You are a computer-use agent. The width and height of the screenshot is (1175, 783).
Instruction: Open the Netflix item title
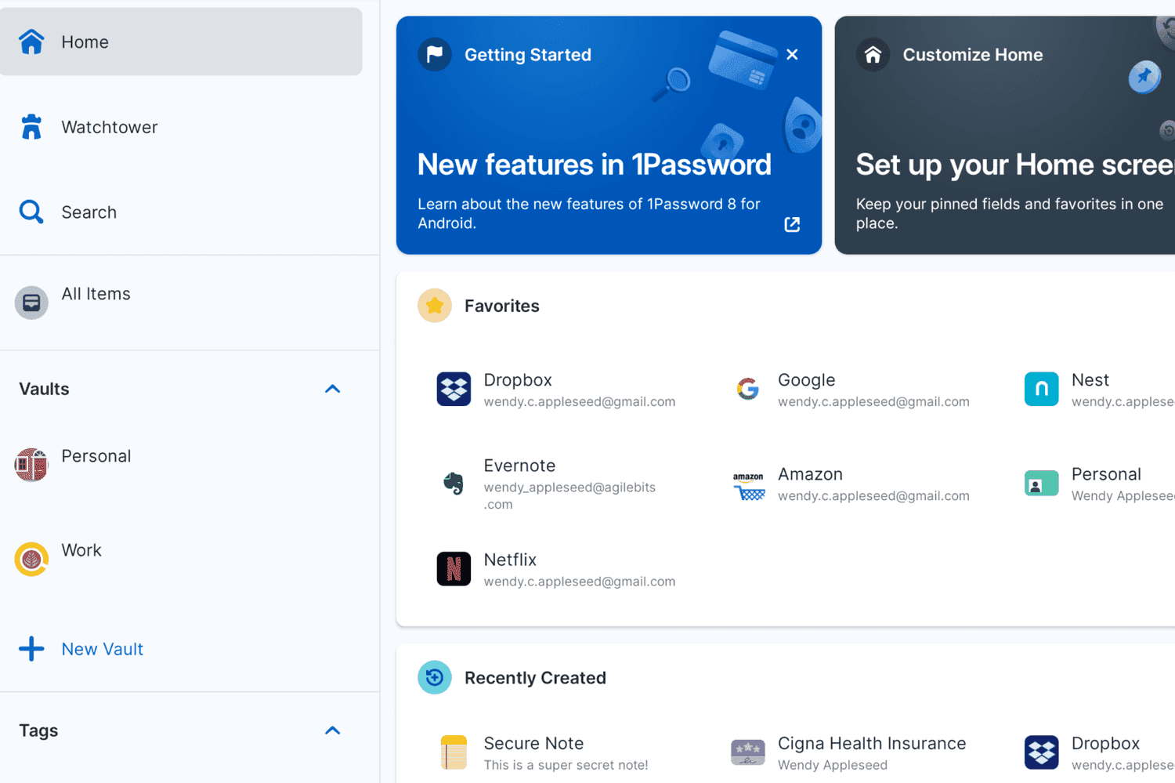[x=510, y=559]
